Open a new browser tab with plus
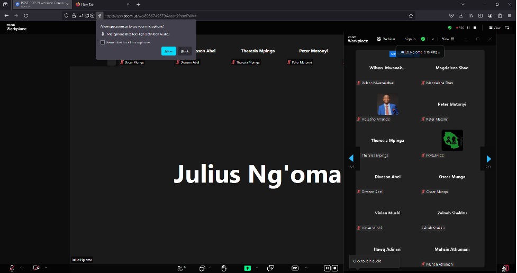The image size is (517, 273). tap(138, 4)
